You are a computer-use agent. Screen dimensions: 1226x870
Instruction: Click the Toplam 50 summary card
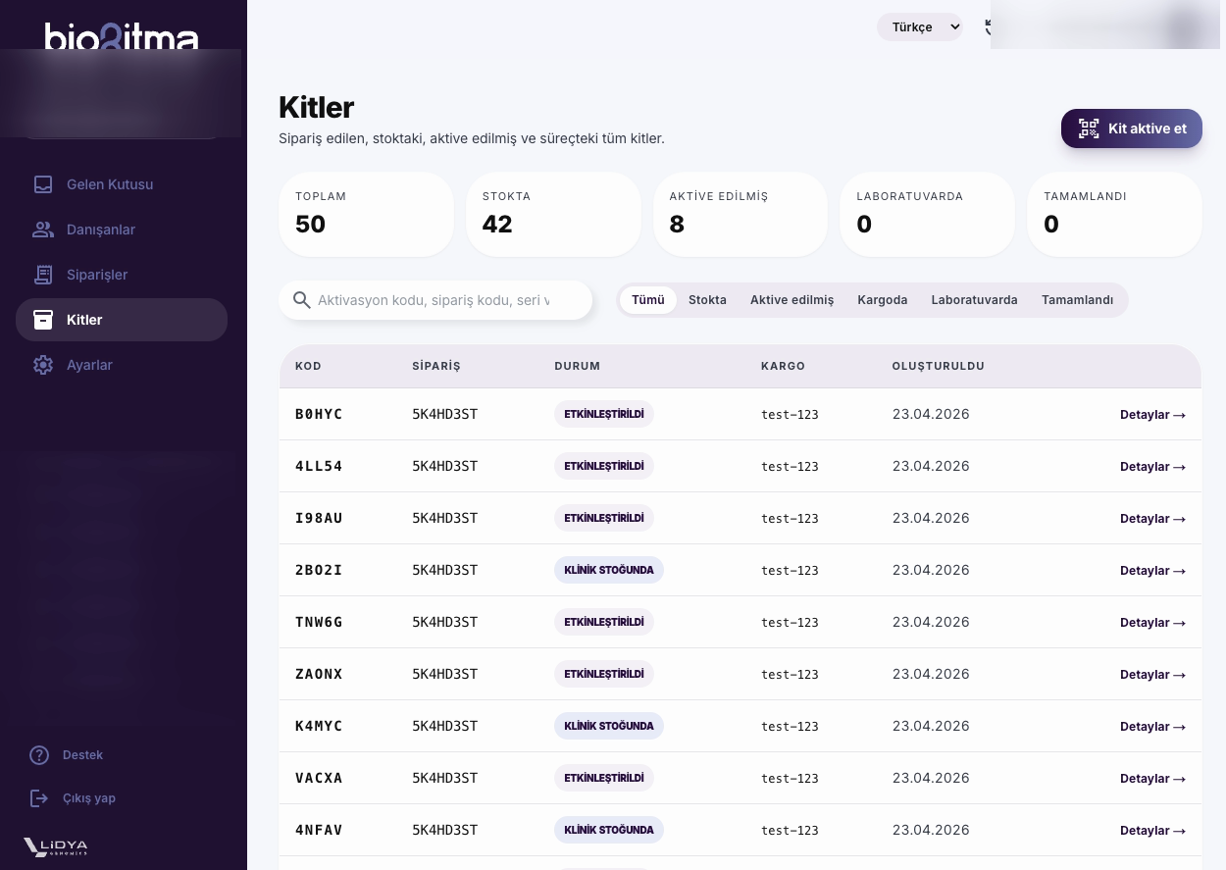366,214
